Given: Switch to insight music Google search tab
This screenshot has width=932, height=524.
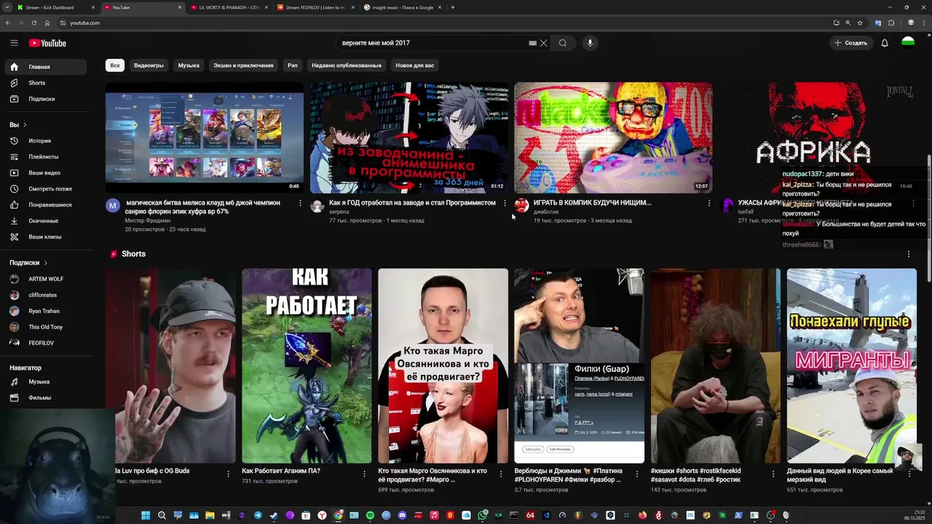Looking at the screenshot, I should pos(403,7).
